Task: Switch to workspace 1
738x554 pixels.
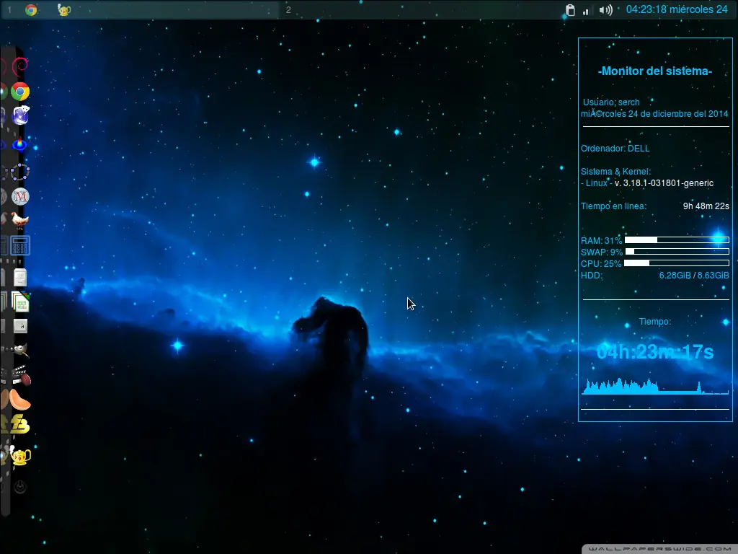Action: (x=9, y=10)
